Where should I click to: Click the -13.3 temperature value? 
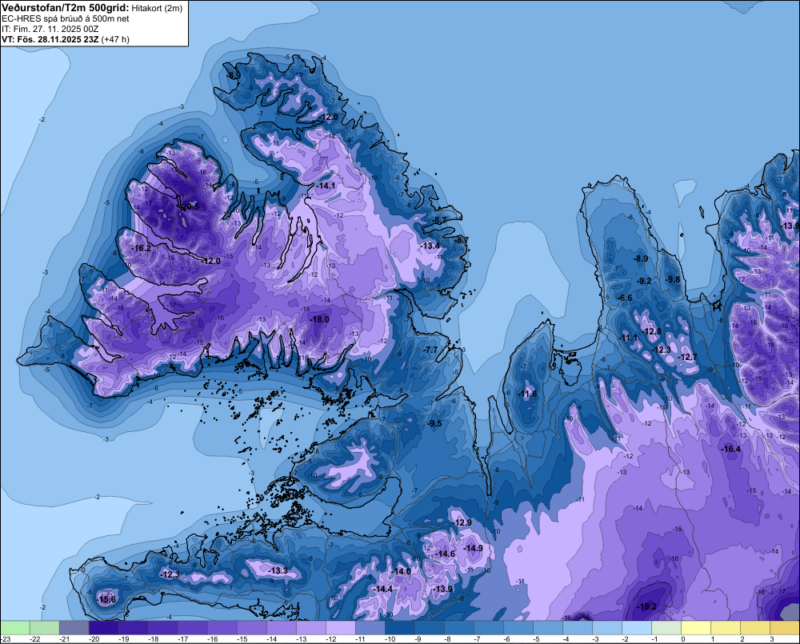278,570
